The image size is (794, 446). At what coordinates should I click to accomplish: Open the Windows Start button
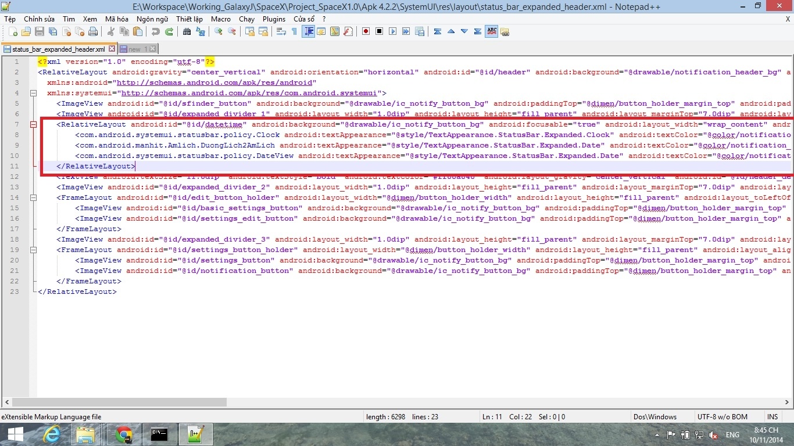pos(15,434)
